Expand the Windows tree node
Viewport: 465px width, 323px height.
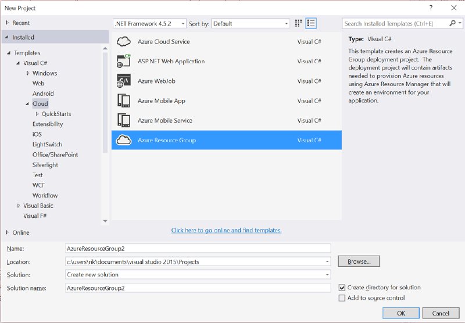click(28, 73)
